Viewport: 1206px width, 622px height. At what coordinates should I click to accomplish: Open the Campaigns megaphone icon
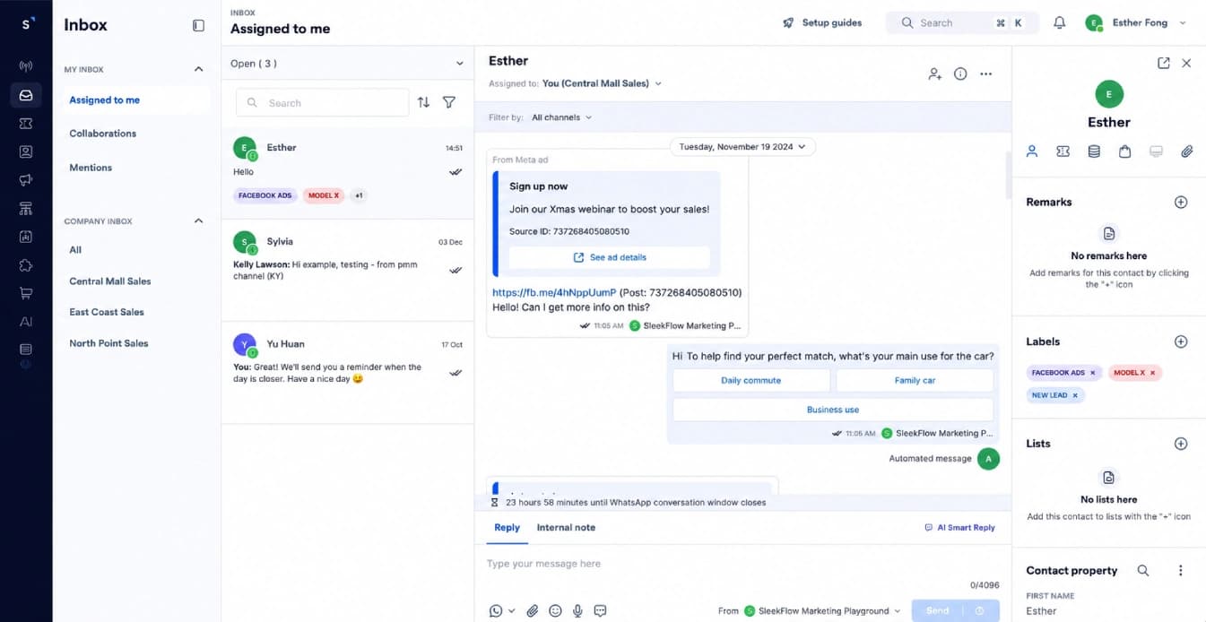point(26,180)
